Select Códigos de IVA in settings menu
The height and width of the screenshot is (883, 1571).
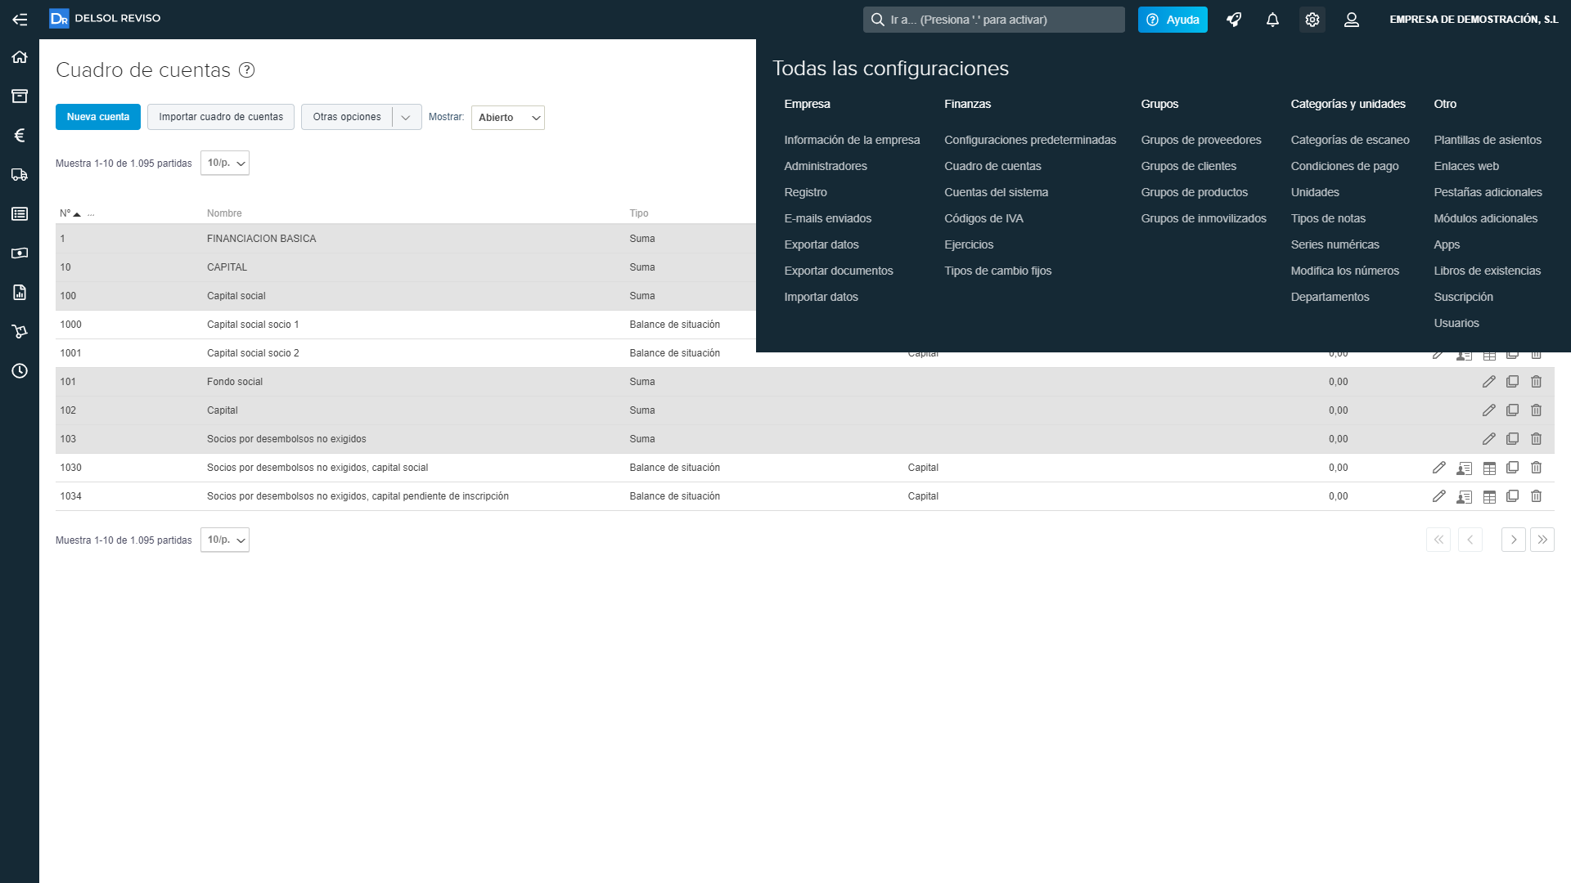(x=984, y=218)
